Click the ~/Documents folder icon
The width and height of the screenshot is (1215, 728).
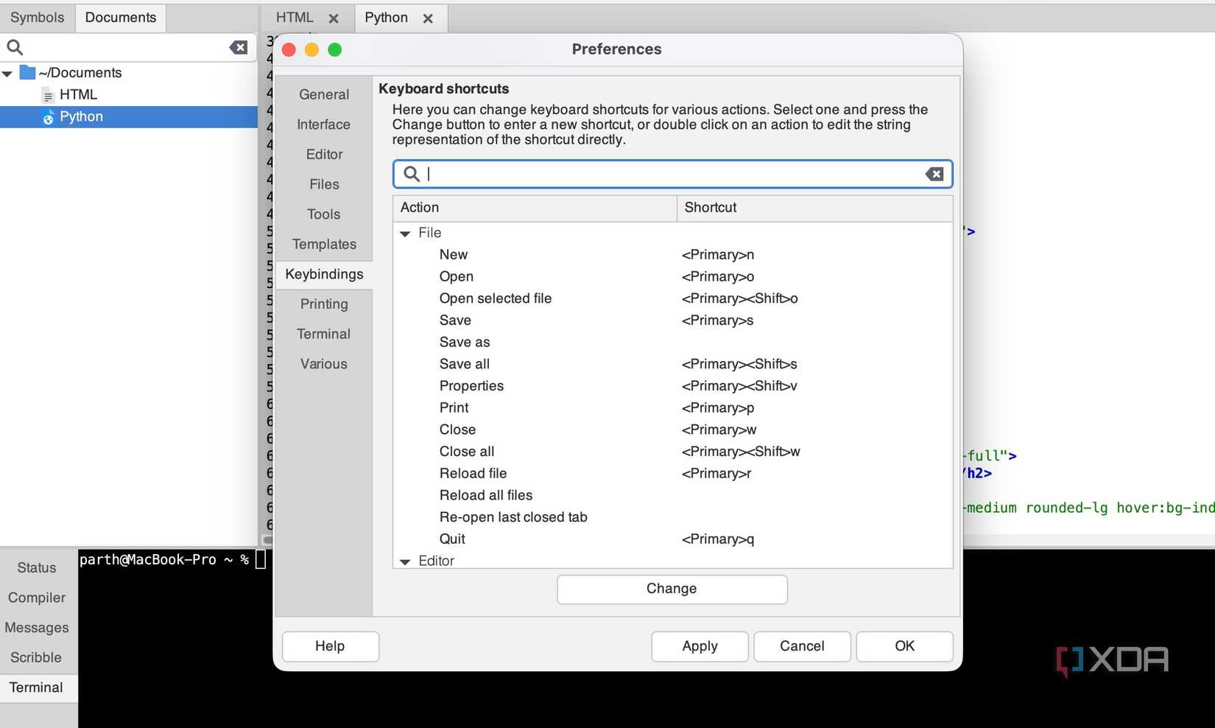click(x=27, y=72)
